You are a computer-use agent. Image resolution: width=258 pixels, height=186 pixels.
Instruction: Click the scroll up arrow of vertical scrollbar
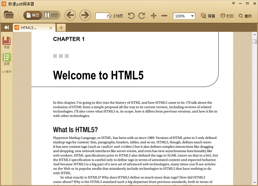[254, 34]
